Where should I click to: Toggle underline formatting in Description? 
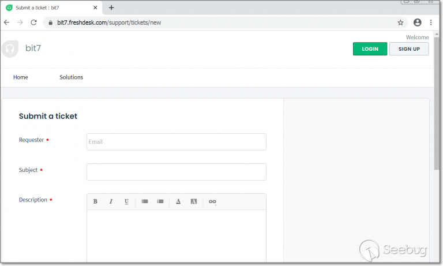pyautogui.click(x=126, y=201)
